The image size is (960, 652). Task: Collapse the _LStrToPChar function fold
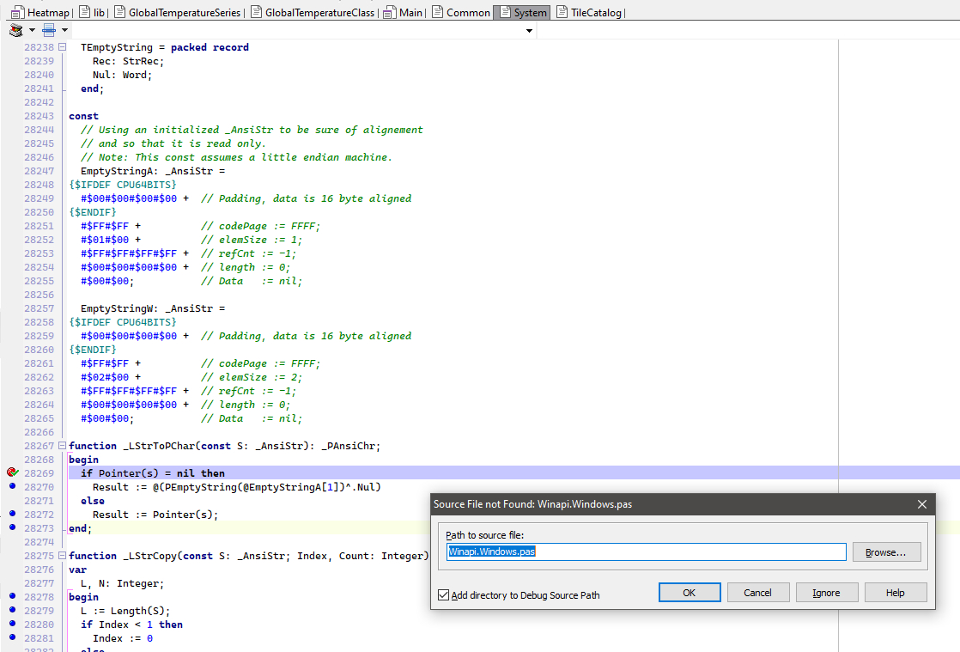[x=62, y=446]
